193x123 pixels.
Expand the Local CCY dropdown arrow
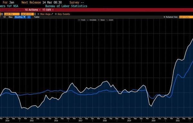pos(35,14)
